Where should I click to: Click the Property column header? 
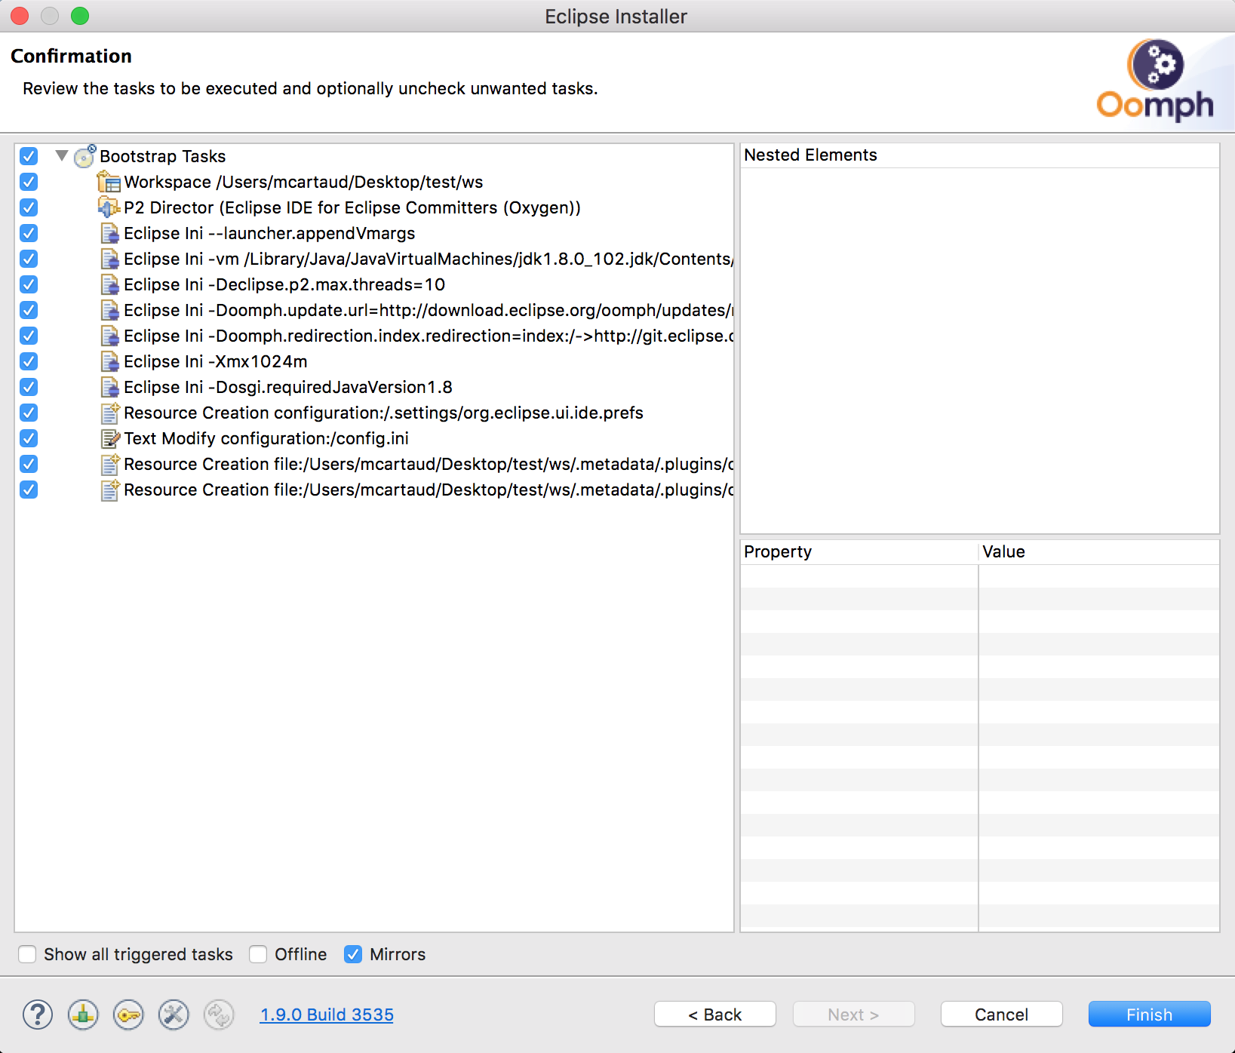[859, 552]
